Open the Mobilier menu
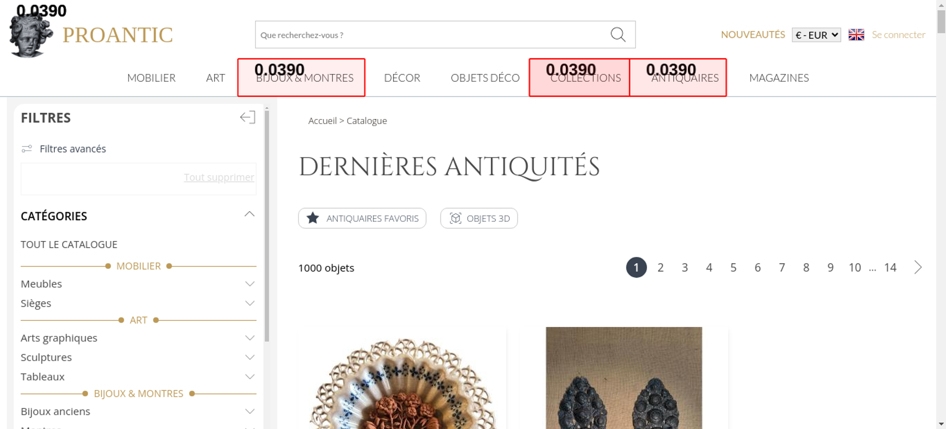Screen dimensions: 946x429 coord(151,78)
